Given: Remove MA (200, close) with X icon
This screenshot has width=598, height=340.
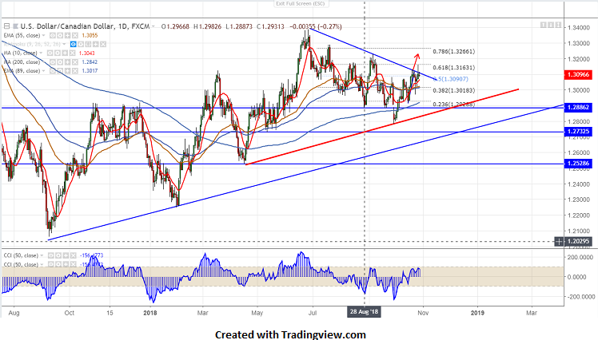Looking at the screenshot, I should point(75,62).
